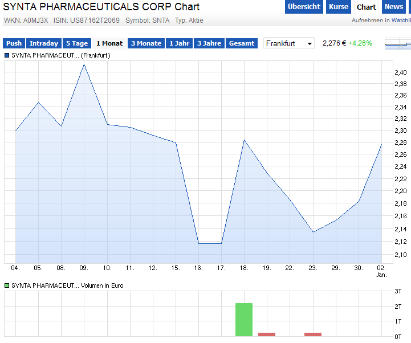Click Aufnehmen in Watchlist link
411x343 pixels.
tap(381, 21)
